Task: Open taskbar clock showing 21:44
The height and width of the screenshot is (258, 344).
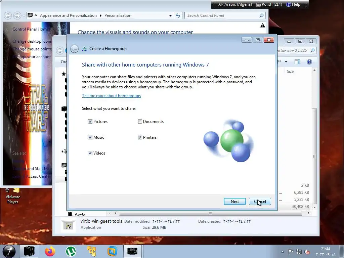Action: (x=326, y=252)
